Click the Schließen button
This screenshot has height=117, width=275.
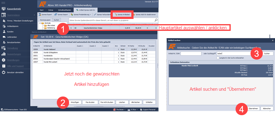coord(149,102)
